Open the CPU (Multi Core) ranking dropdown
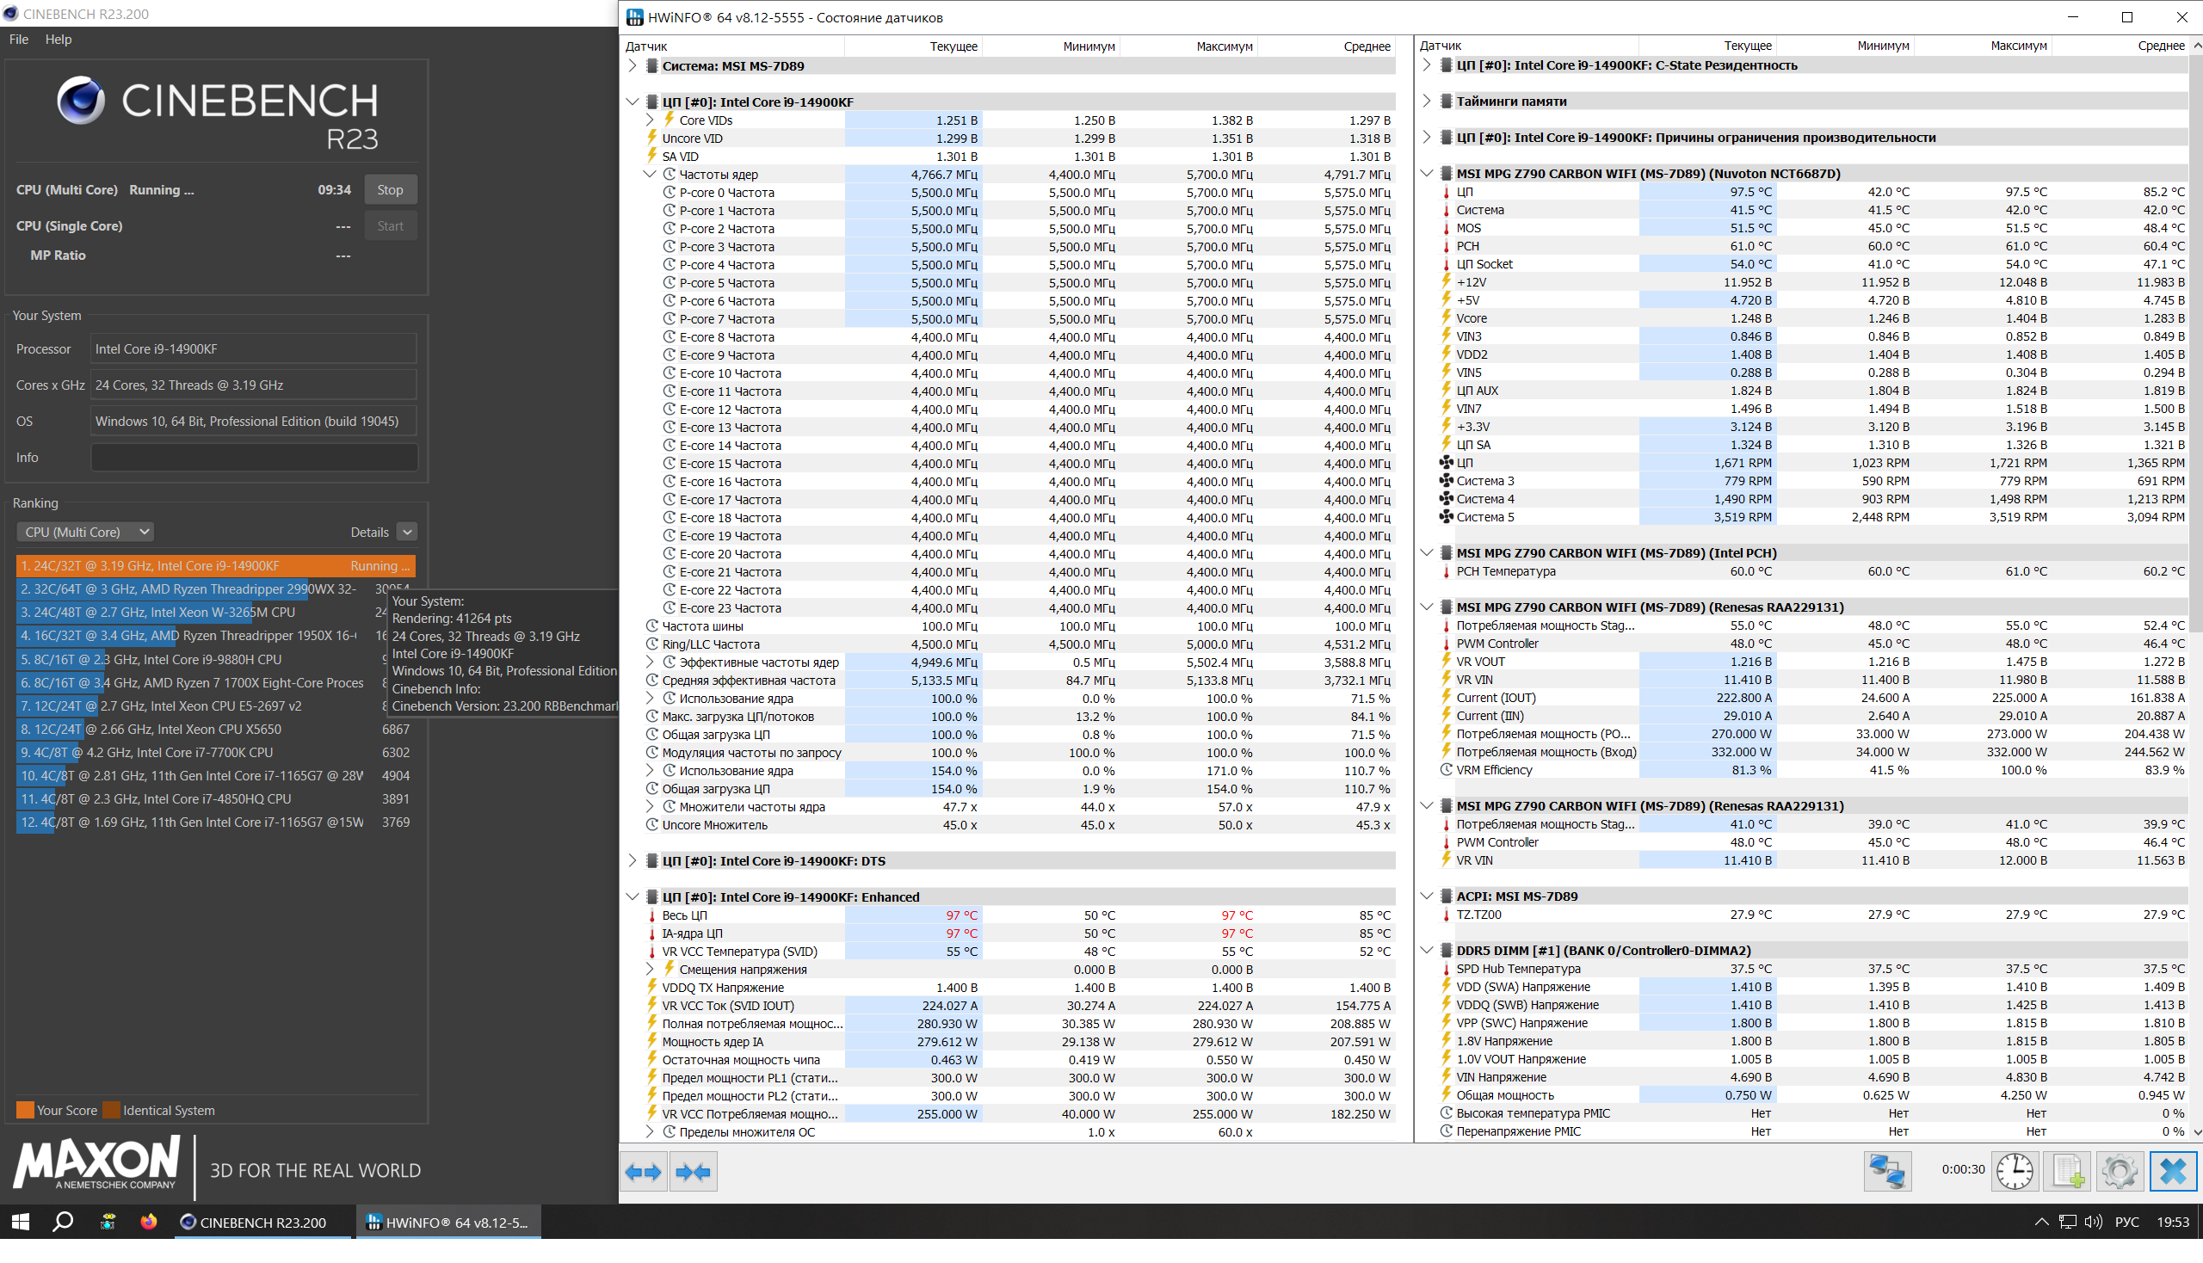 click(84, 532)
